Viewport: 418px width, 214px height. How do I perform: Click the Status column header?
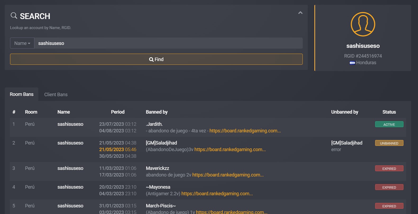point(389,112)
